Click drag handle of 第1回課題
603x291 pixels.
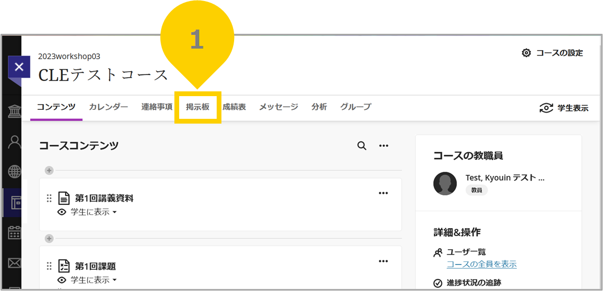click(49, 266)
